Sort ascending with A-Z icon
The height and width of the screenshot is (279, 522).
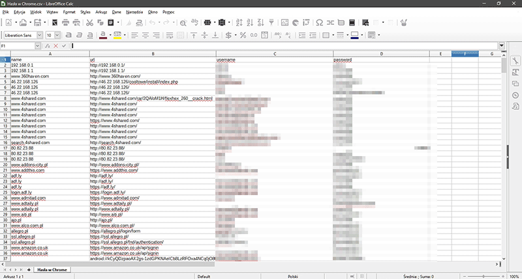coord(250,23)
